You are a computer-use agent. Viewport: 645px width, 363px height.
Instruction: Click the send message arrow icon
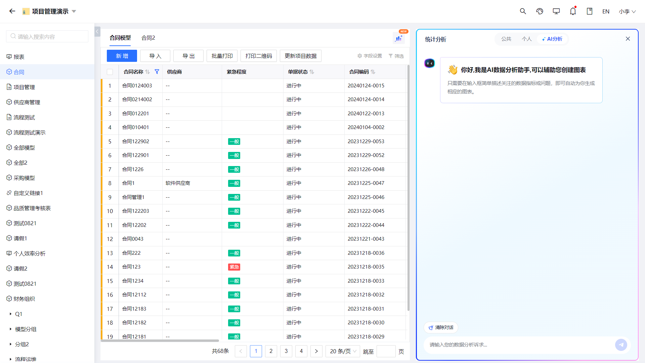tap(621, 345)
